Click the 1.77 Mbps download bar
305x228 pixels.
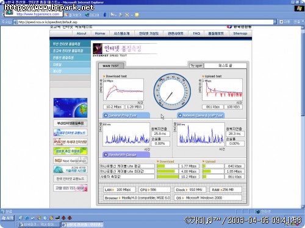pyautogui.click(x=168, y=166)
